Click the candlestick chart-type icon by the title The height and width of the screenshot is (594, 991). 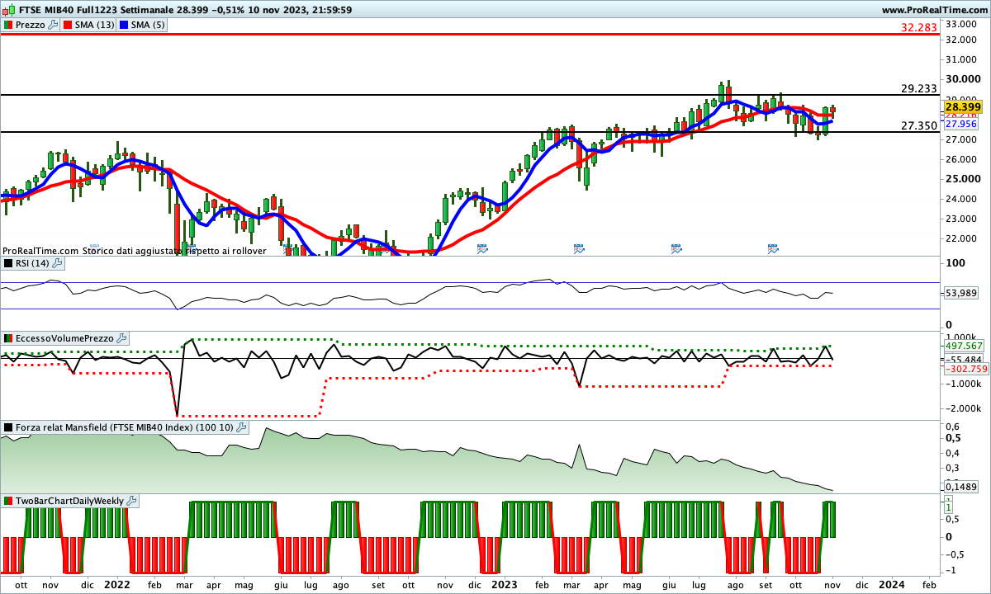(10, 10)
